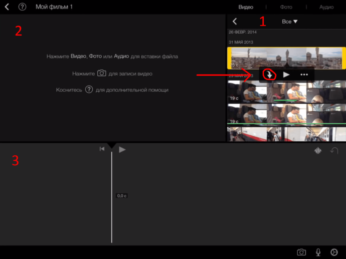Open help with the top bar question mark
This screenshot has width=346, height=259.
tap(22, 7)
